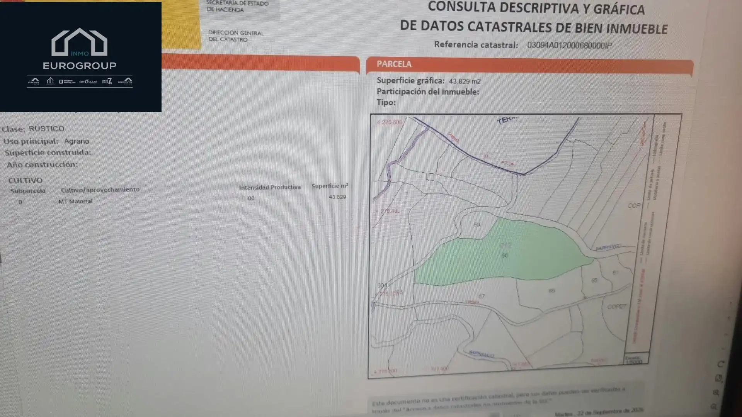Select the 43.829 surface value in cultivo table
Image resolution: width=742 pixels, height=417 pixels.
tap(337, 197)
